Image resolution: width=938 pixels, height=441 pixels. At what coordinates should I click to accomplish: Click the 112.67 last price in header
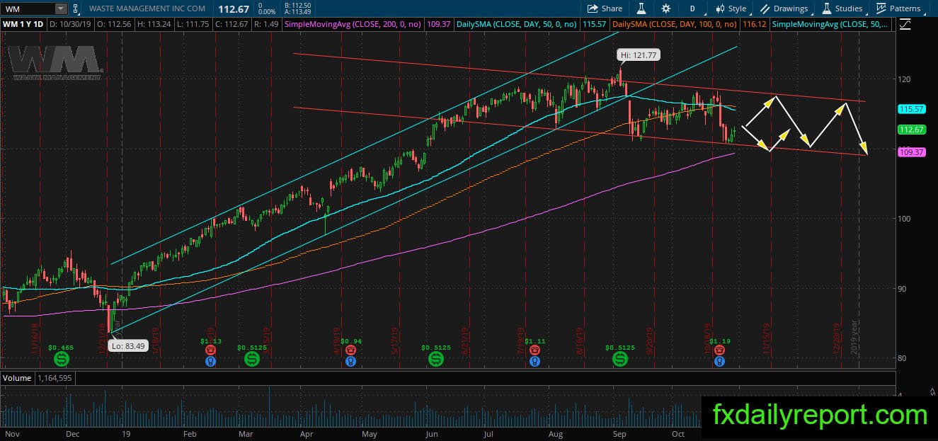(232, 8)
